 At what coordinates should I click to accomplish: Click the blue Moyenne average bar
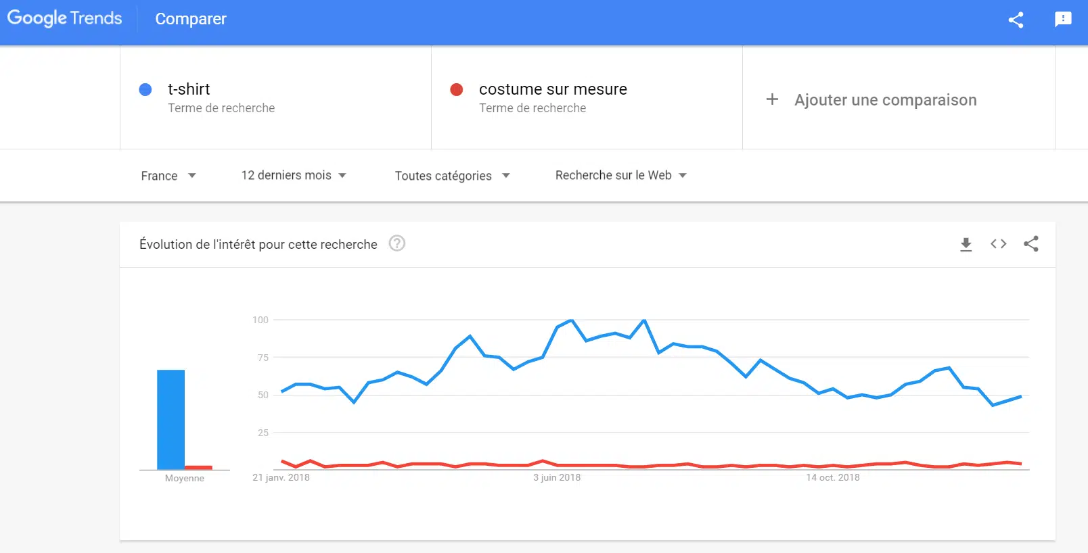(x=171, y=419)
